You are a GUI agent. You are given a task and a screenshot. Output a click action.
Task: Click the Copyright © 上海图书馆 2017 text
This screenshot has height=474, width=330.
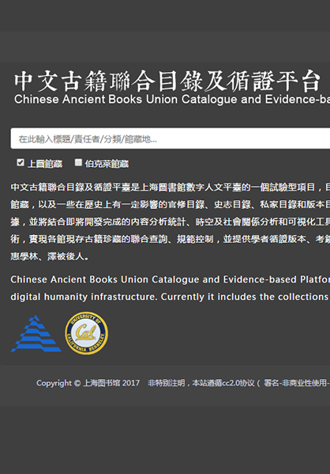88,383
